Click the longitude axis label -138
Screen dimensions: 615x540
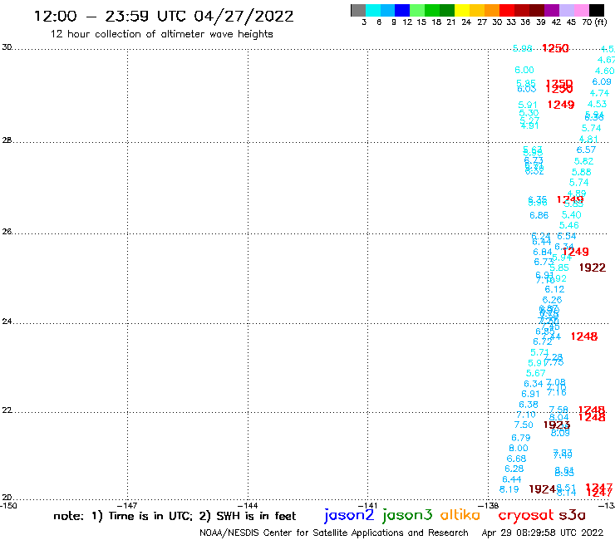pyautogui.click(x=488, y=506)
